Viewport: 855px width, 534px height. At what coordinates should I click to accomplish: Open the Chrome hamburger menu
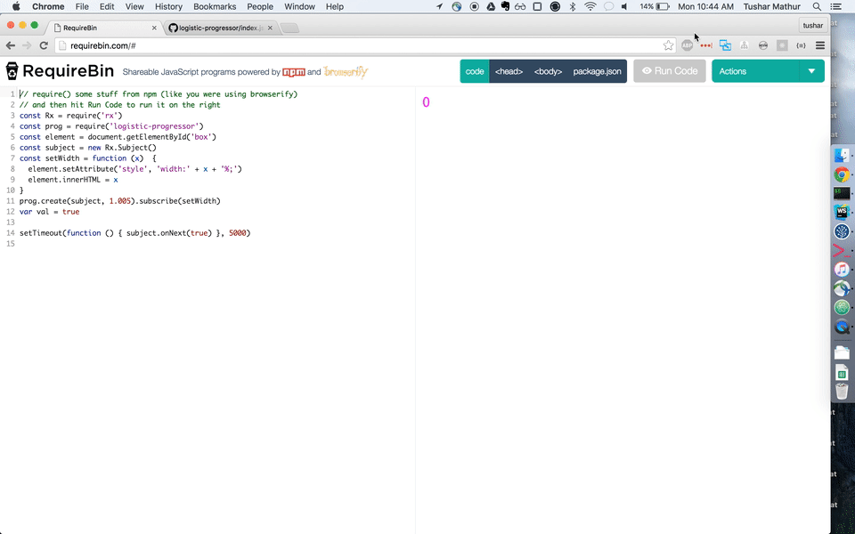tap(820, 45)
